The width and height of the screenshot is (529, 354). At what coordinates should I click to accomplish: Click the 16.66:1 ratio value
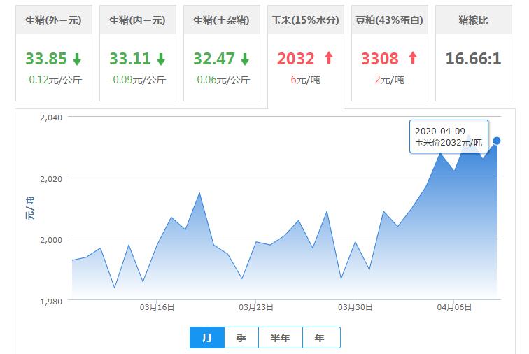(474, 59)
